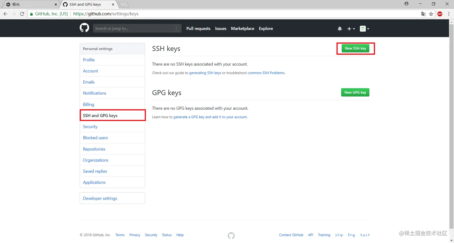This screenshot has height=243, width=454.
Task: Open Profile settings in sidebar
Action: 112,60
